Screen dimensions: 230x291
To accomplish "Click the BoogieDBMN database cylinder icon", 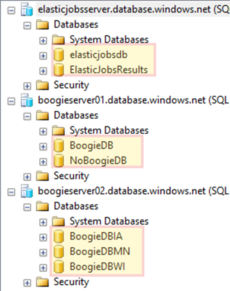I will (x=58, y=252).
